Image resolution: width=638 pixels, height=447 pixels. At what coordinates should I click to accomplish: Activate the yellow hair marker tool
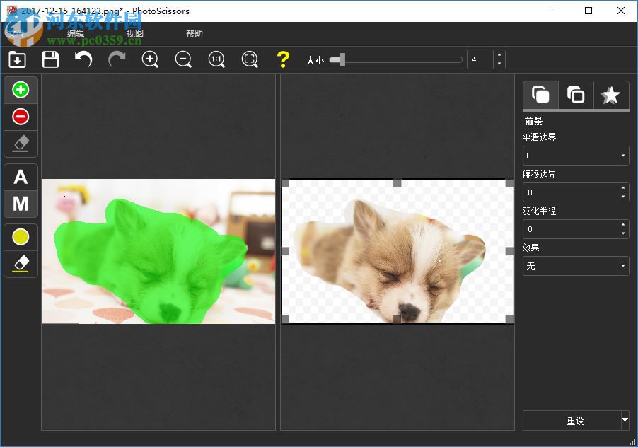coord(21,236)
